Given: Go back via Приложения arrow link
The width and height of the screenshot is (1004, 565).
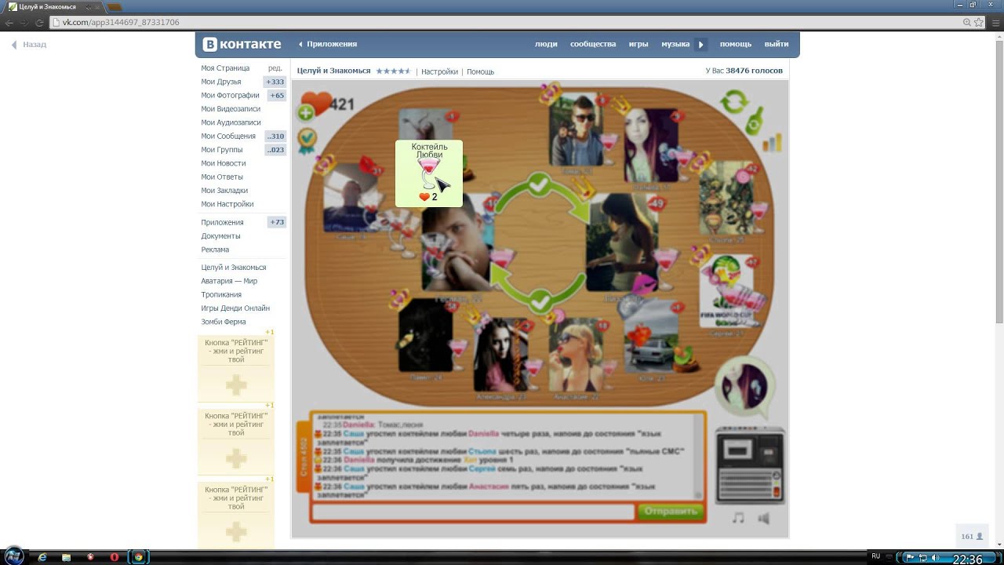Looking at the screenshot, I should pos(327,44).
